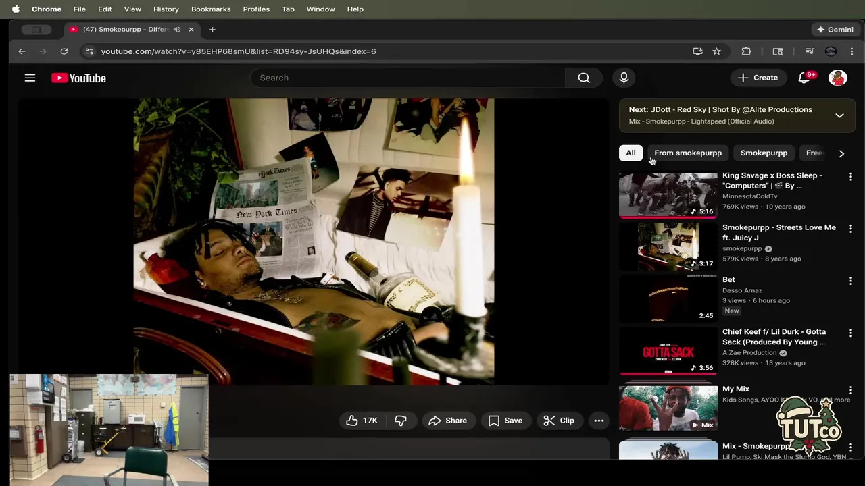Screen dimensions: 865x486
Task: Open options for Streets Love Me video
Action: 851,229
